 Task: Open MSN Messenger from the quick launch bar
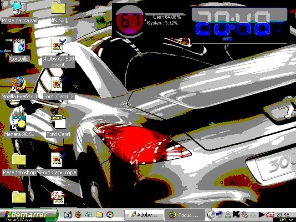click(x=89, y=215)
